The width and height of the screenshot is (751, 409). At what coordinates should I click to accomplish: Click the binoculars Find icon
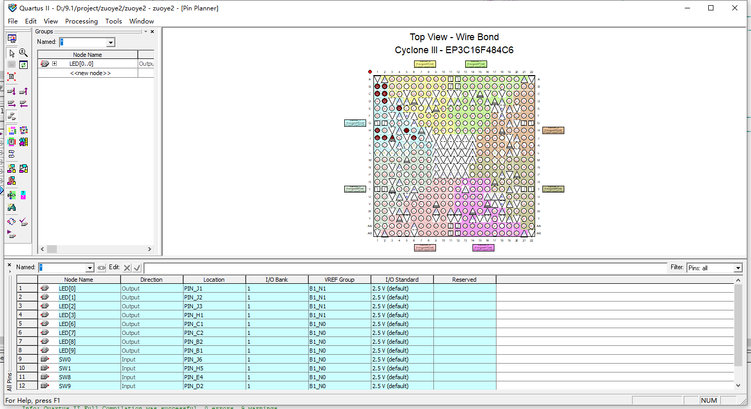point(11,207)
